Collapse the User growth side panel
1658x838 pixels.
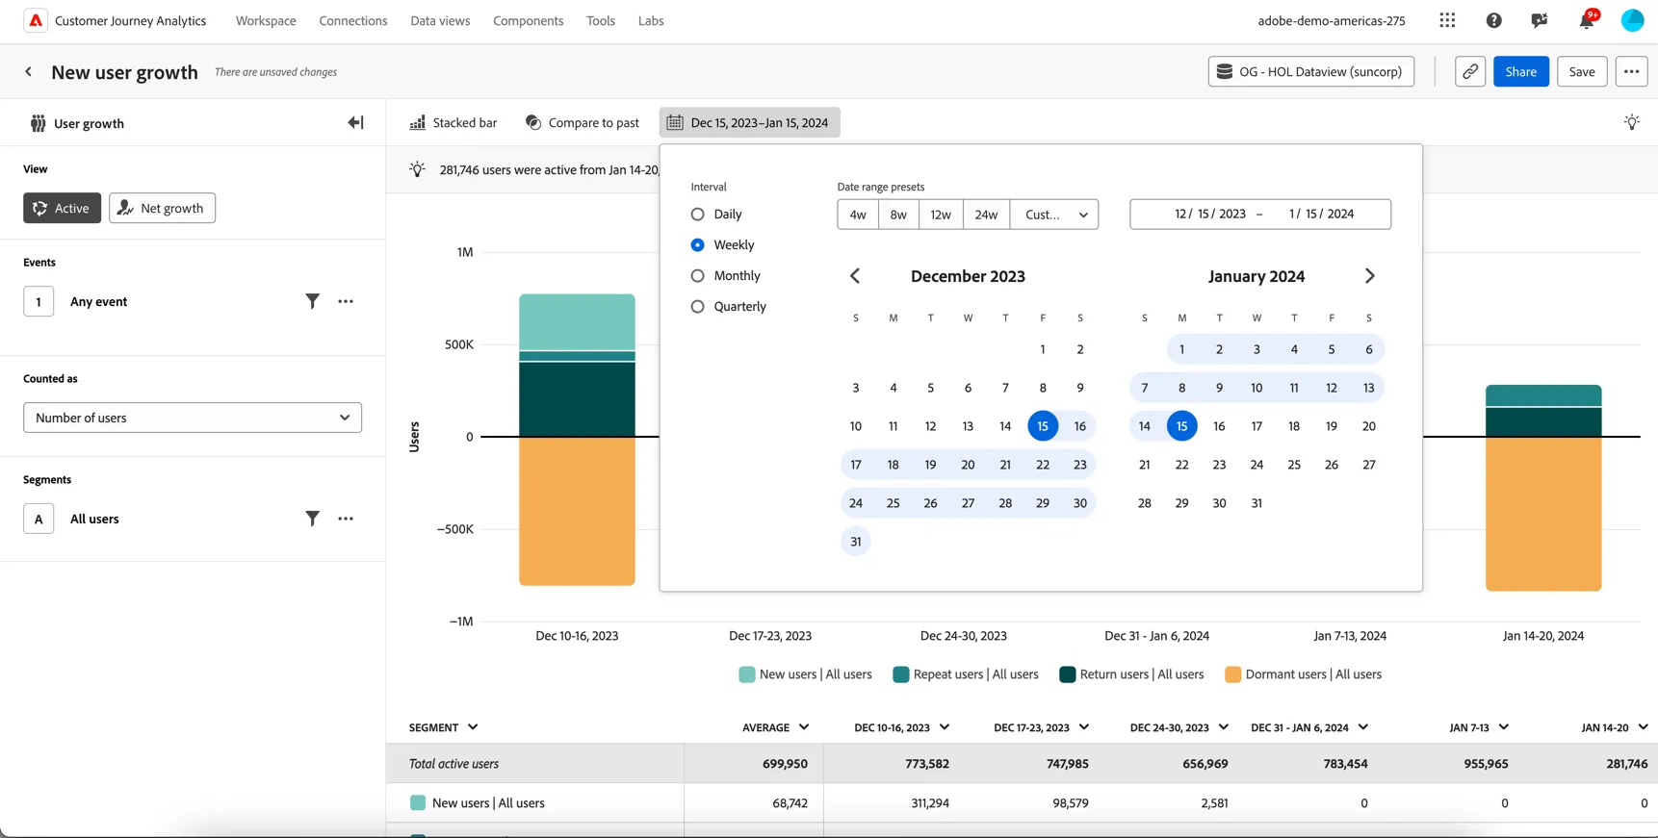(355, 123)
